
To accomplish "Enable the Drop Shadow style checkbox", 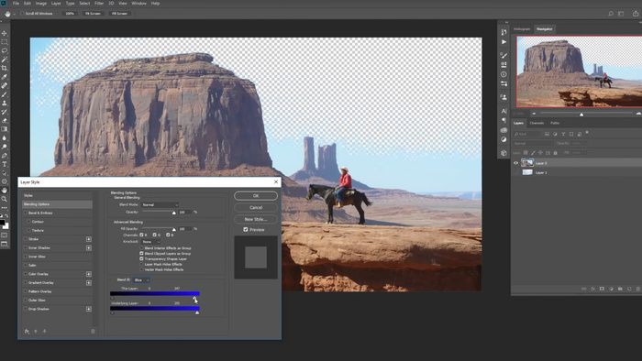I will point(26,309).
